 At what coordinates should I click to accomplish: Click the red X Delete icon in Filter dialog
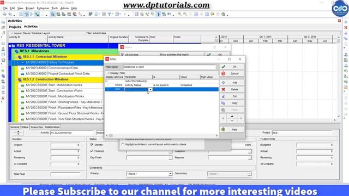223,89
